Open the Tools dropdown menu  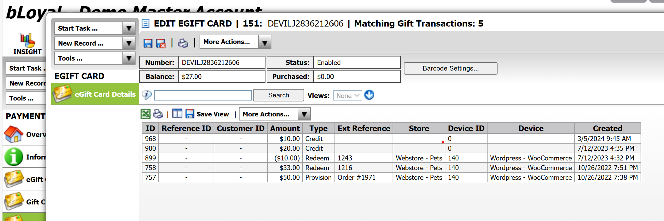pyautogui.click(x=128, y=58)
